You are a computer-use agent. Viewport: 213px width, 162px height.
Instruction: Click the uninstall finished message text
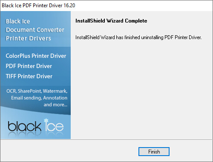(138, 37)
